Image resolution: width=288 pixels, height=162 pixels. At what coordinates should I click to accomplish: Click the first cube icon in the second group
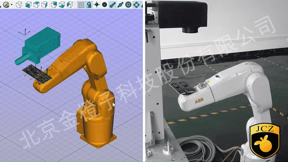(x=54, y=4)
